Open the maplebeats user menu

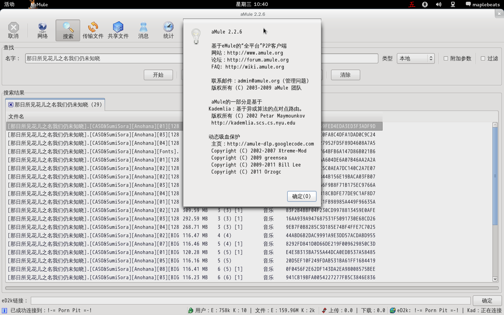pos(483,5)
